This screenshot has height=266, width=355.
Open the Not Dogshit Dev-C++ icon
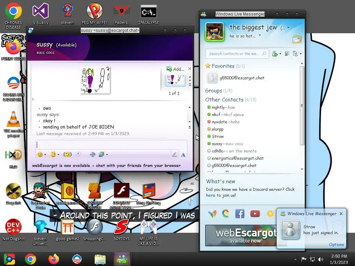click(x=14, y=230)
